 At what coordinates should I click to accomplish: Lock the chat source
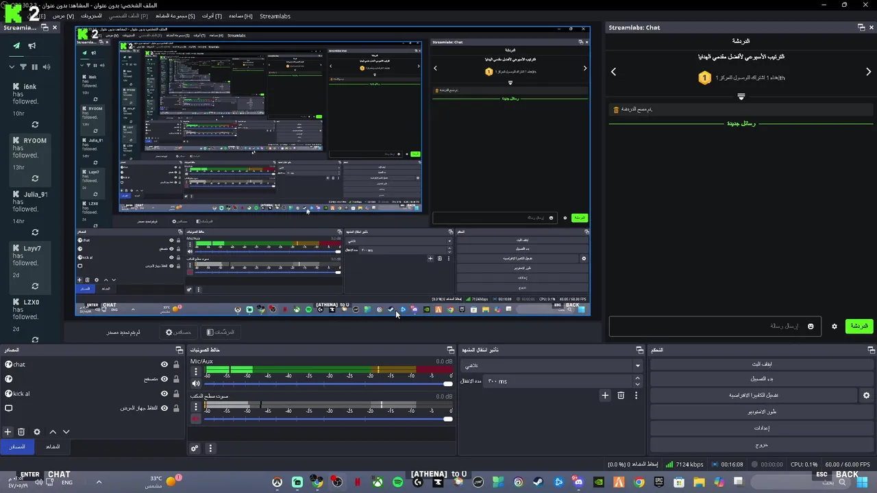tap(176, 365)
